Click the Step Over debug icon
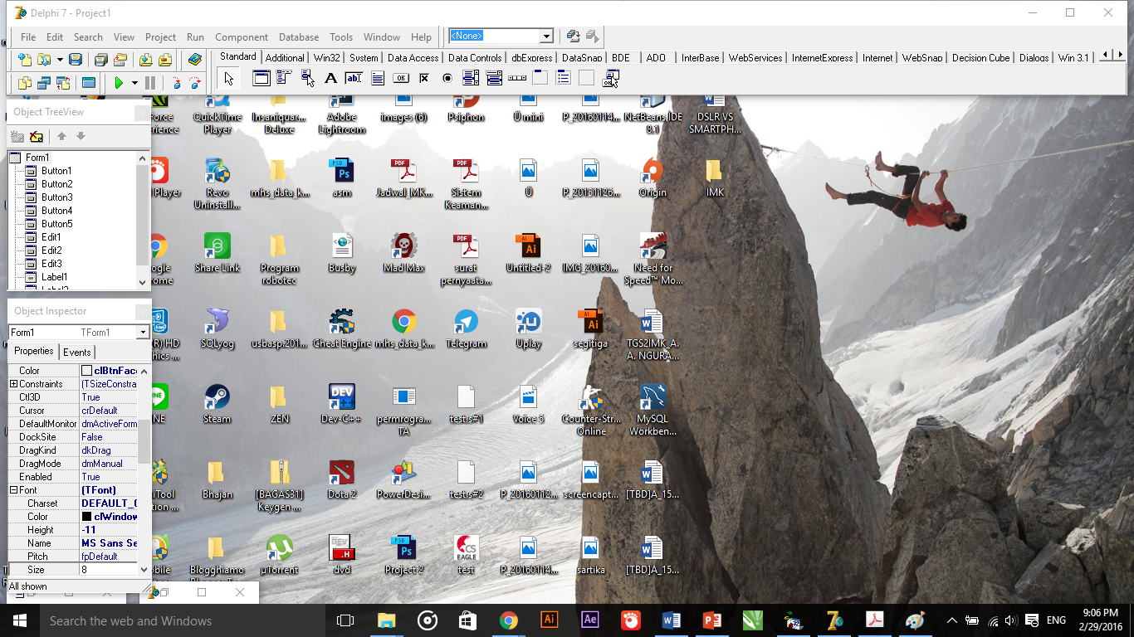 pyautogui.click(x=195, y=83)
